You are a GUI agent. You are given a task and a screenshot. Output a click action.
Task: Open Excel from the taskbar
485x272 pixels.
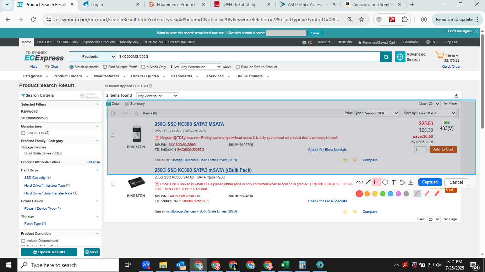point(285,265)
